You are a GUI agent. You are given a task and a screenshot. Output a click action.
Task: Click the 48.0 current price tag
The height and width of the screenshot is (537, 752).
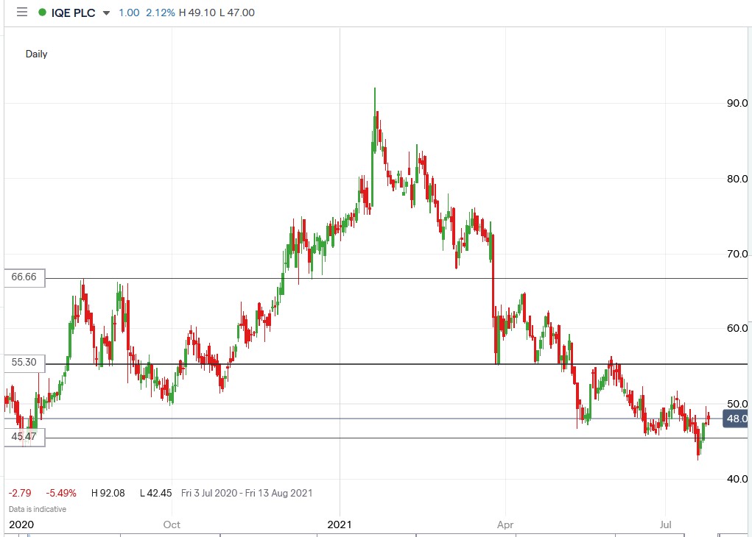click(x=736, y=419)
